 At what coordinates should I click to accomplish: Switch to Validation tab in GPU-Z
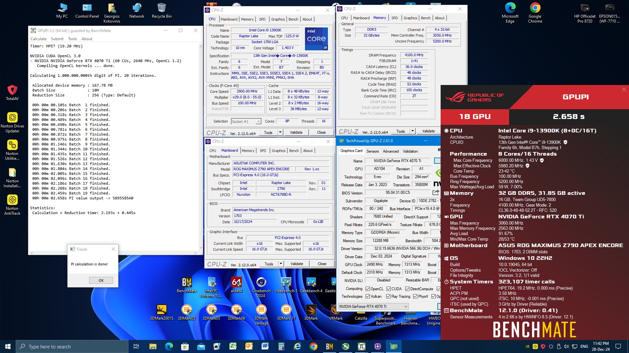click(x=410, y=151)
